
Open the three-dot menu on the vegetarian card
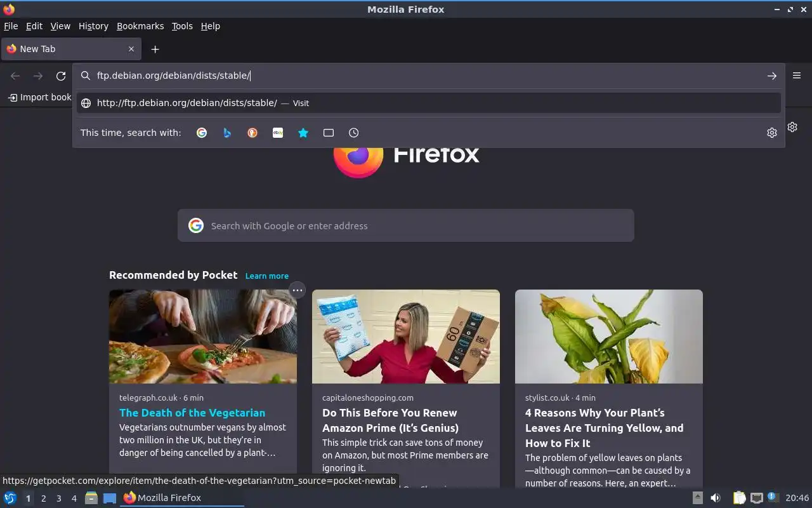[x=297, y=290]
